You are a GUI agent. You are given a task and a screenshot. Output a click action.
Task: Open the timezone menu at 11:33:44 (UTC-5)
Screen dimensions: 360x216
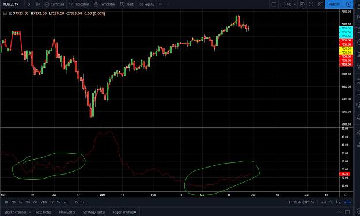[x=301, y=202]
